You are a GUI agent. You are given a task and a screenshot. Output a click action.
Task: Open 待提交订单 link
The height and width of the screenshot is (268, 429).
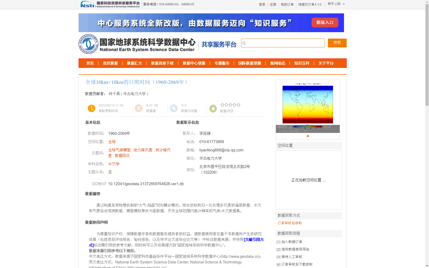(310, 5)
